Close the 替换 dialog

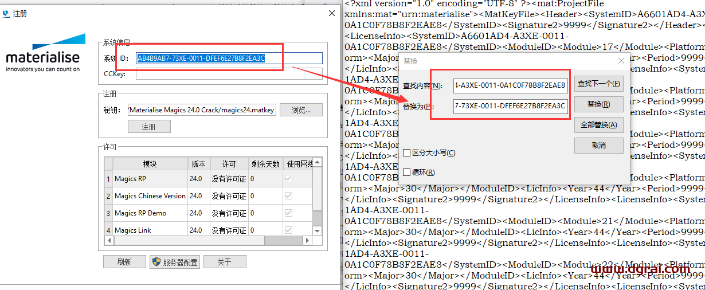pyautogui.click(x=621, y=60)
